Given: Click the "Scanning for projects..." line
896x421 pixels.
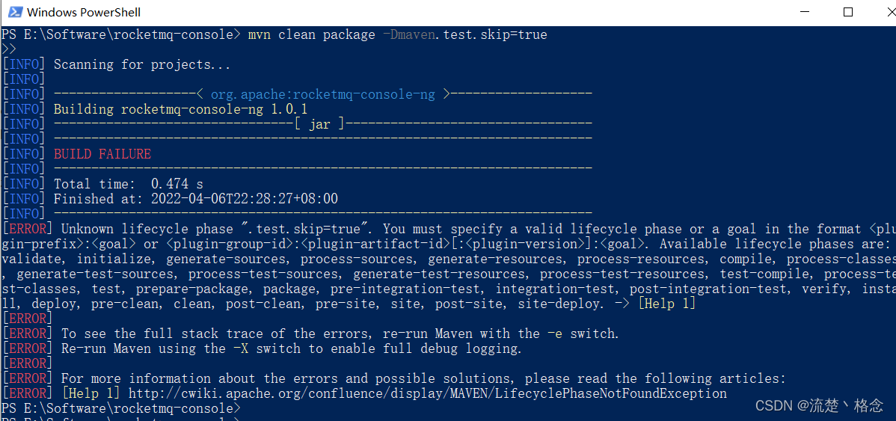Looking at the screenshot, I should pyautogui.click(x=142, y=64).
